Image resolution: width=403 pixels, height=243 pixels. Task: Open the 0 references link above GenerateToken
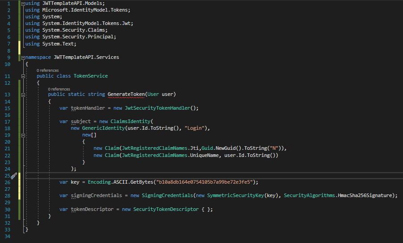(59, 89)
